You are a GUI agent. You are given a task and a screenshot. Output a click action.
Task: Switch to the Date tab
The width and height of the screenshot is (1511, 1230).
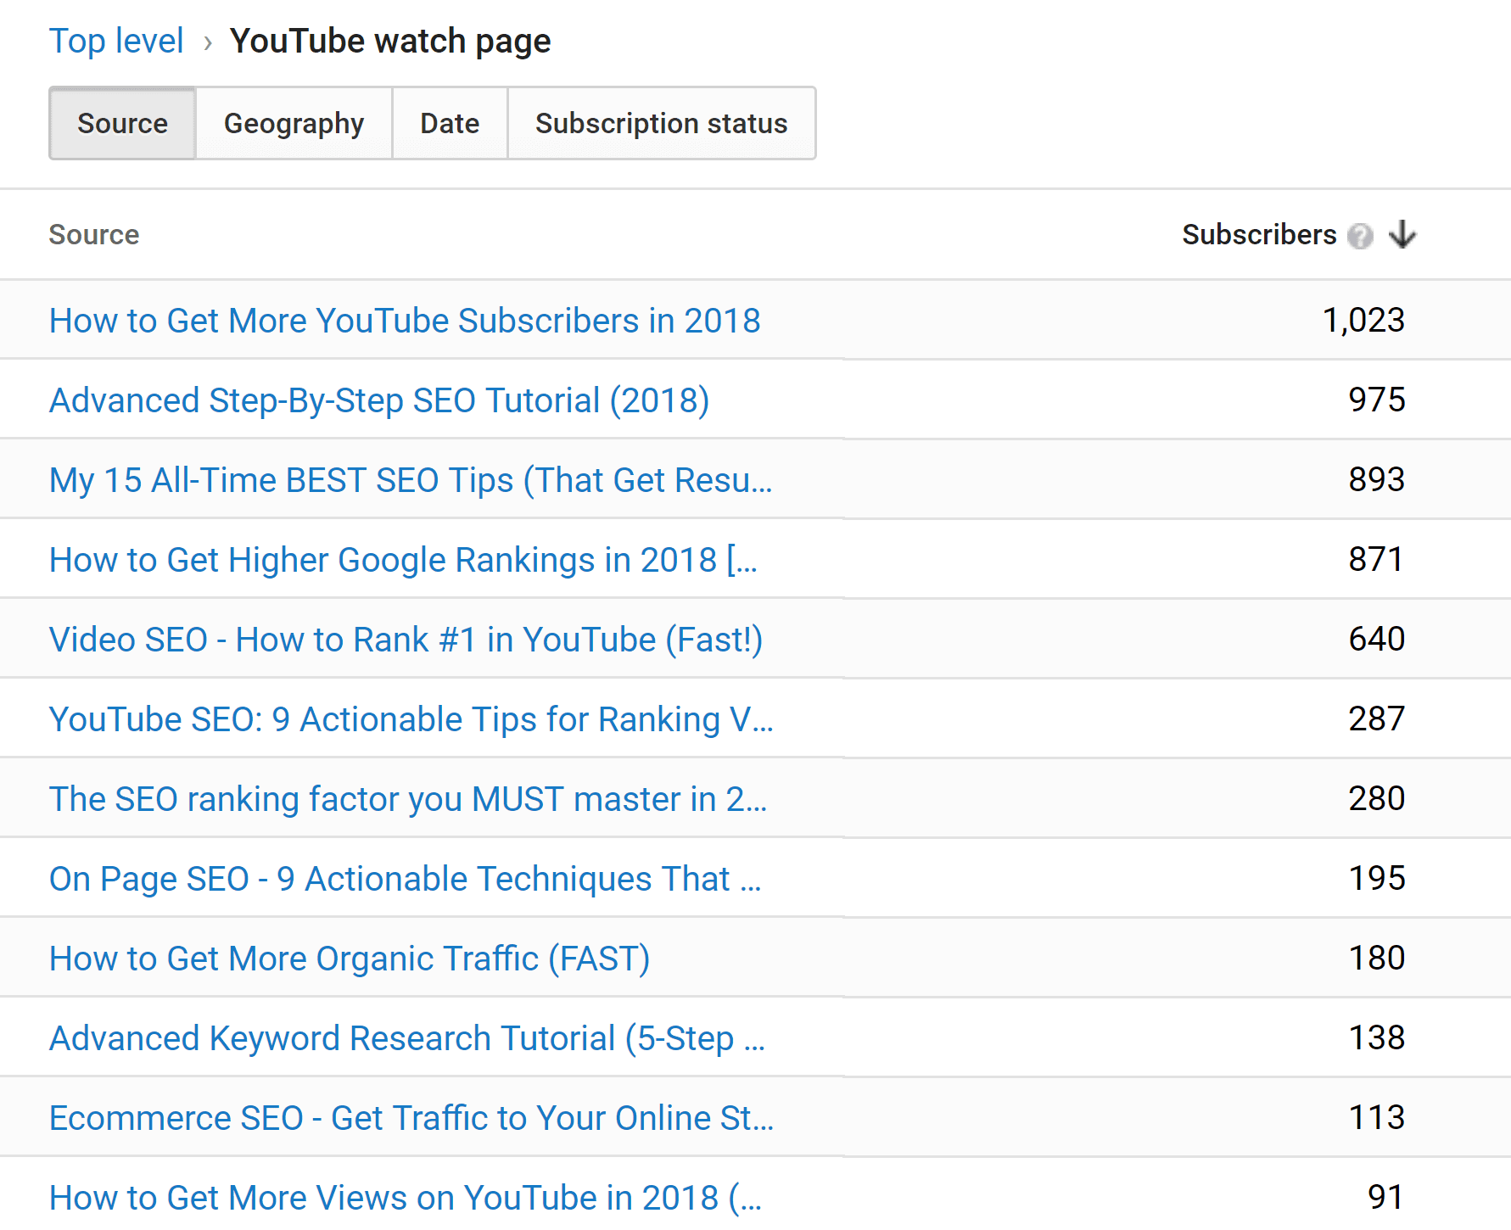(x=450, y=123)
